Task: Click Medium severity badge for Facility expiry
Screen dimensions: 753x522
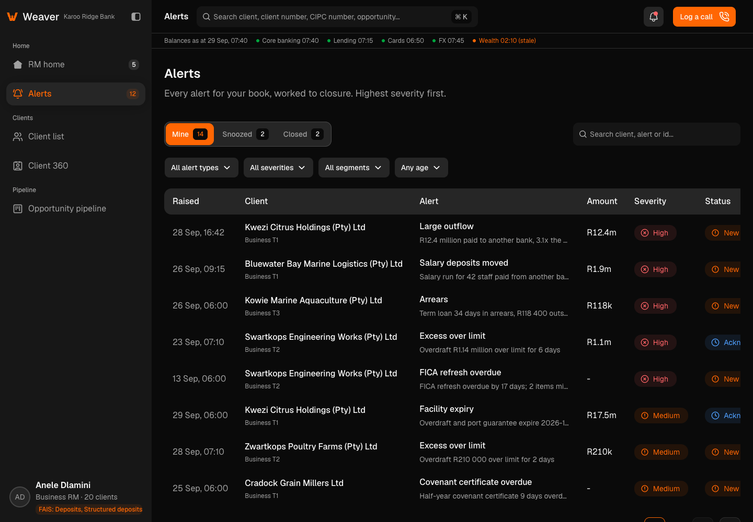Action: [x=661, y=416]
